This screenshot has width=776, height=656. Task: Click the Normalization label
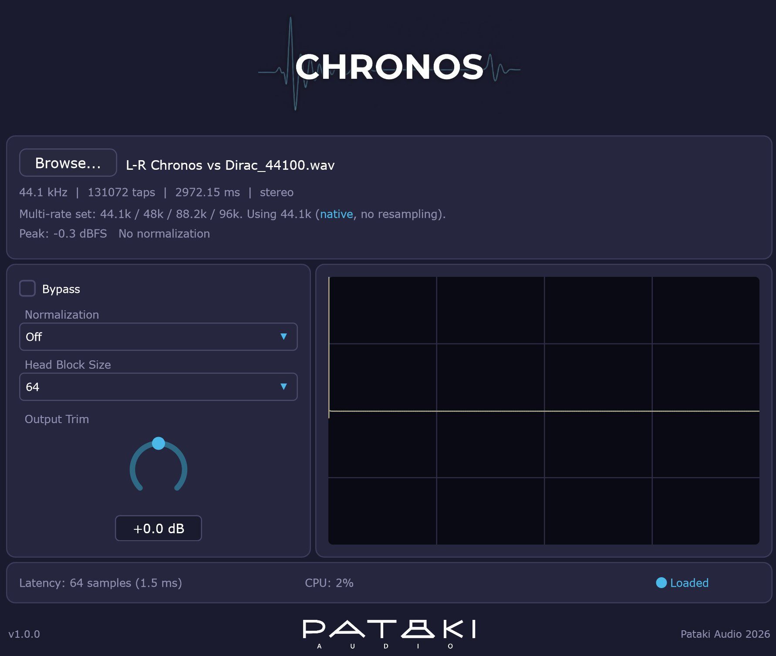coord(62,315)
